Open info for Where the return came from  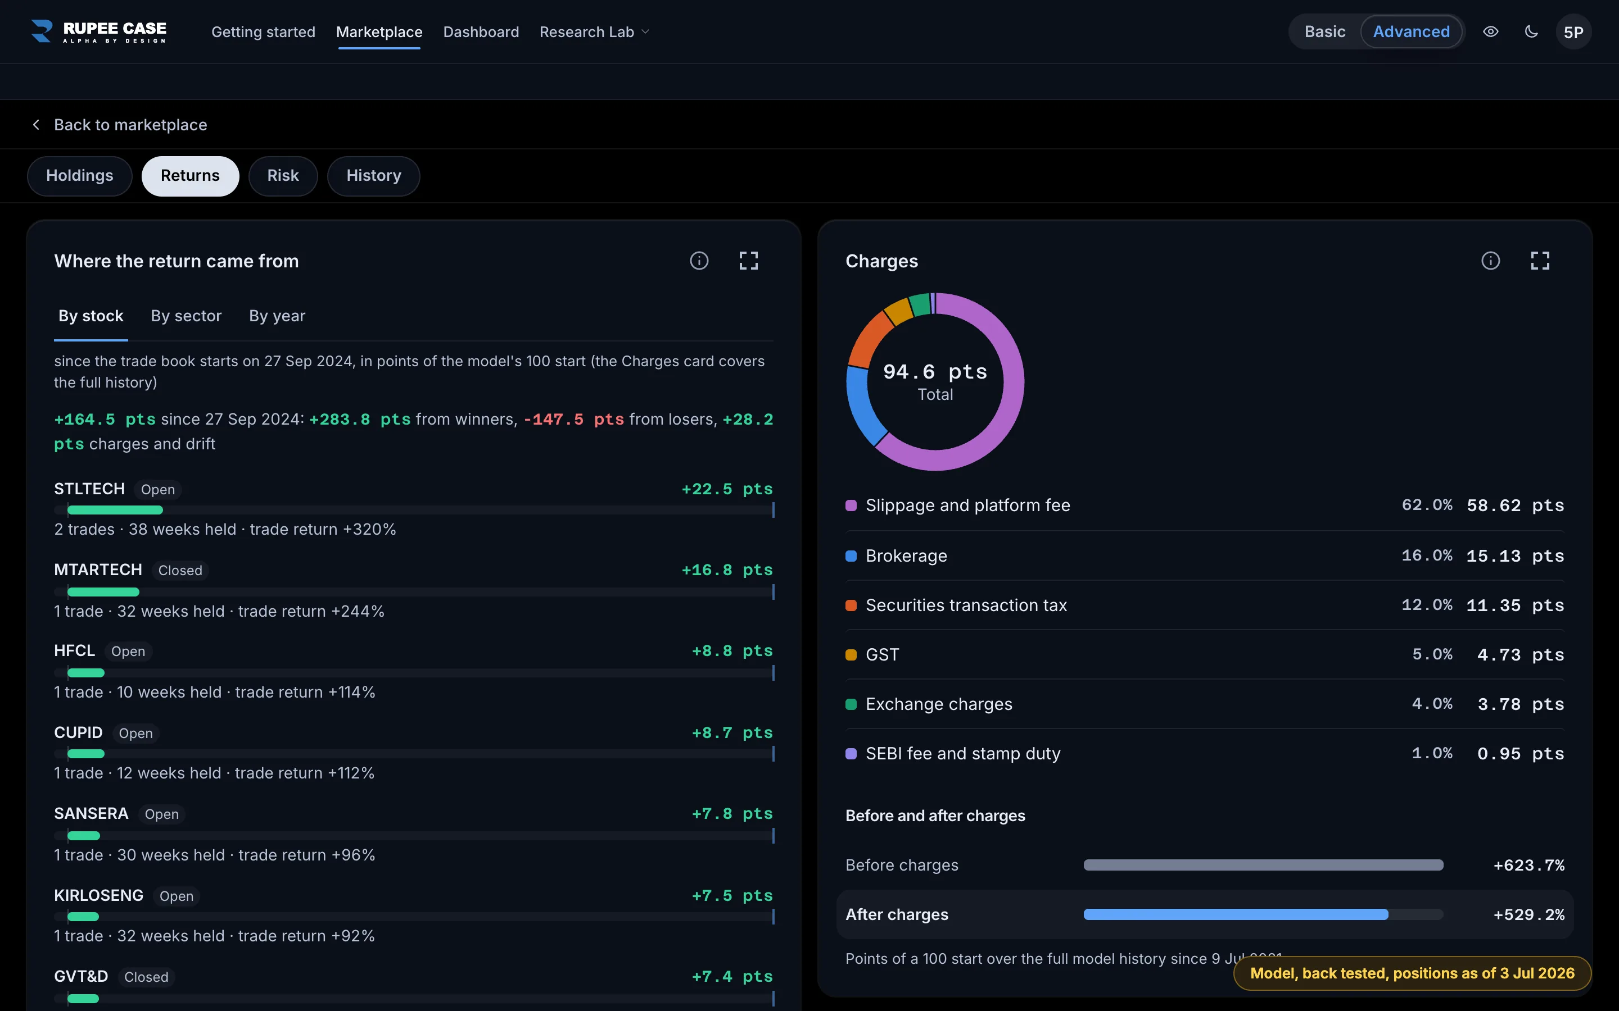pyautogui.click(x=699, y=261)
